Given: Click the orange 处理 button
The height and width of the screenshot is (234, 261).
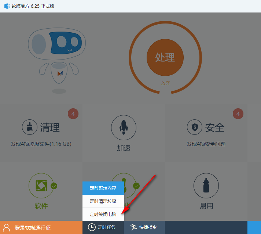Looking at the screenshot, I should (x=165, y=57).
